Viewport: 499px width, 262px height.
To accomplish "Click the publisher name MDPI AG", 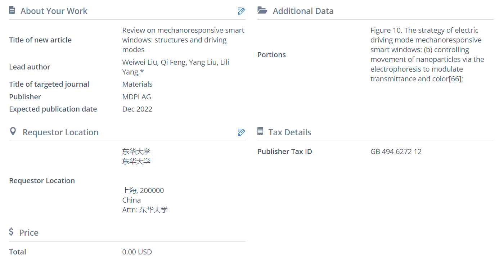I will [136, 97].
